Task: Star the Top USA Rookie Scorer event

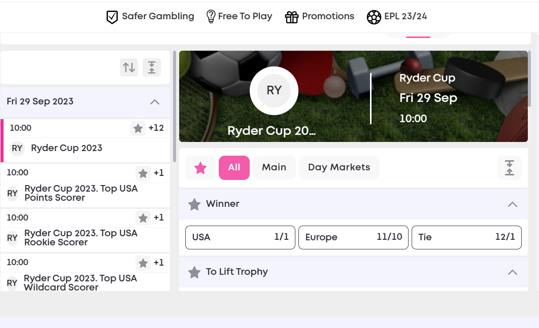Action: [143, 218]
